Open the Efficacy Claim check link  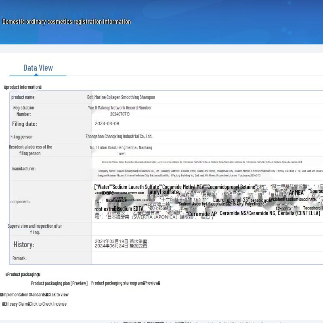tap(48, 304)
